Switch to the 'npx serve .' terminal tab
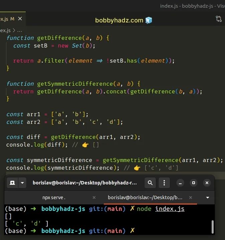 point(54,197)
